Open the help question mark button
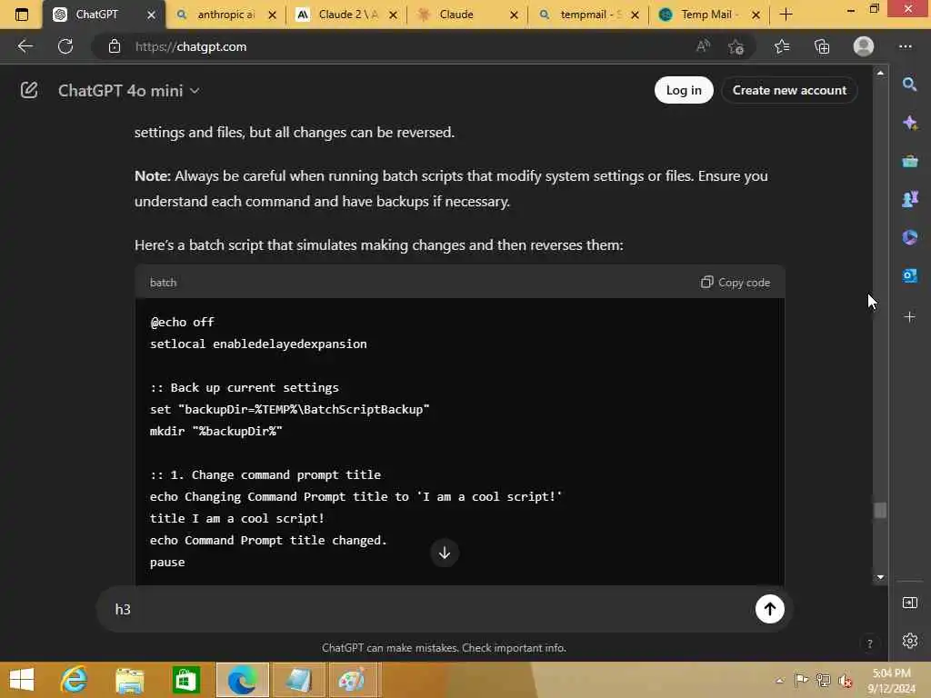 [x=869, y=644]
